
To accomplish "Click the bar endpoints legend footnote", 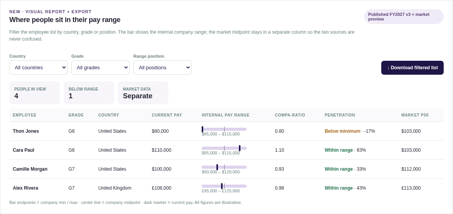I will [x=125, y=203].
